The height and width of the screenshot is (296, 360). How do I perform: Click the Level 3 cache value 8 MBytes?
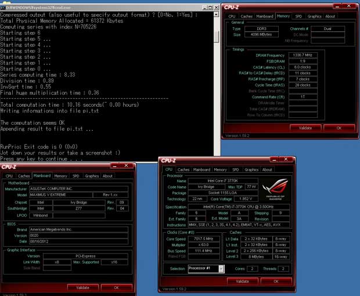pos(256,257)
